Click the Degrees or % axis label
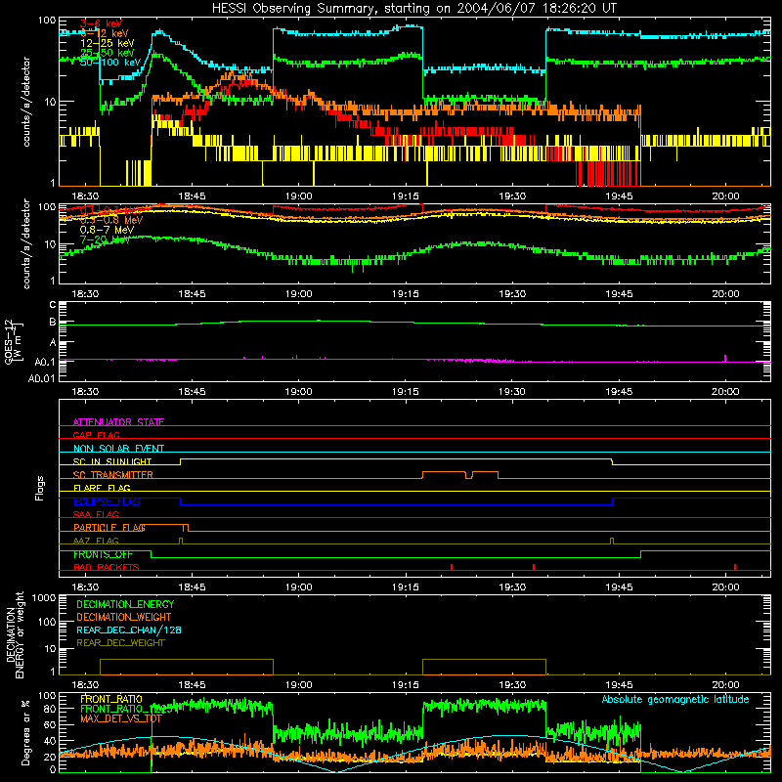782x782 pixels. pyautogui.click(x=25, y=732)
